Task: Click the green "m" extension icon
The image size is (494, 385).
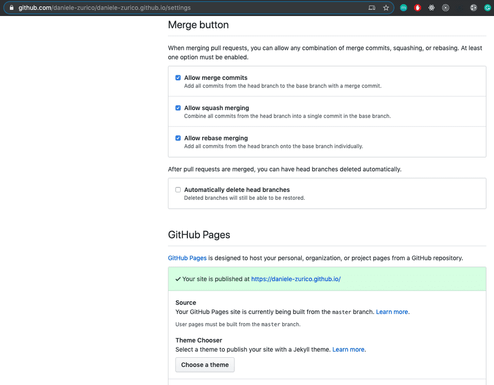Action: click(403, 8)
